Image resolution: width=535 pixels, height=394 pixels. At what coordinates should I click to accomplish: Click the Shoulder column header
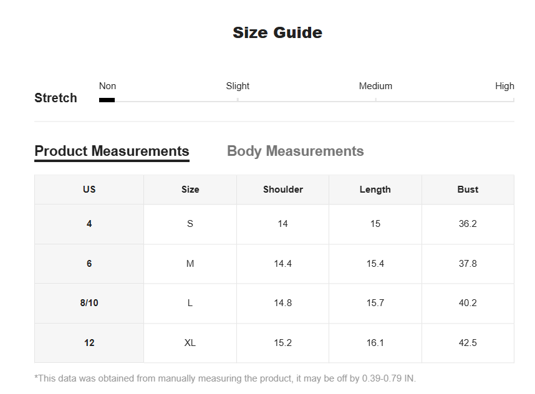[x=283, y=190]
